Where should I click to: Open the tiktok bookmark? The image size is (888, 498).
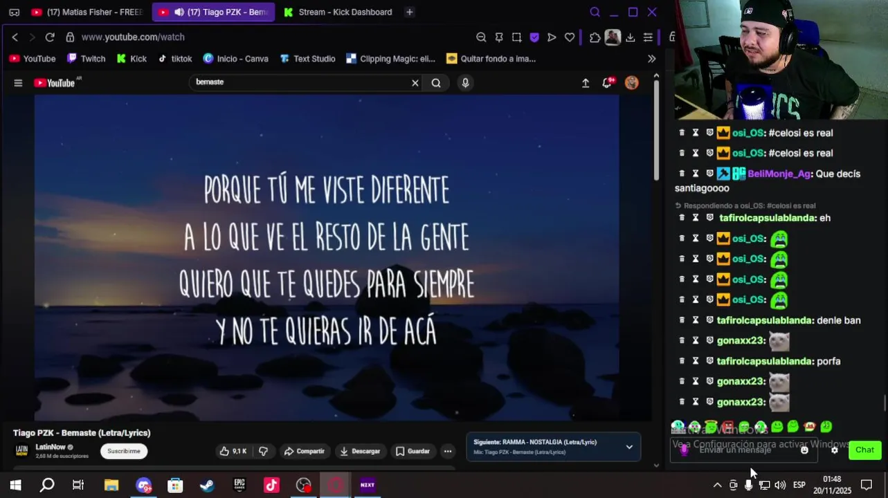point(175,59)
